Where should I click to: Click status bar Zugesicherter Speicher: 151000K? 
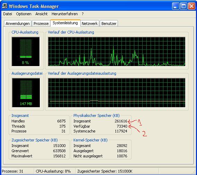(x=105, y=171)
